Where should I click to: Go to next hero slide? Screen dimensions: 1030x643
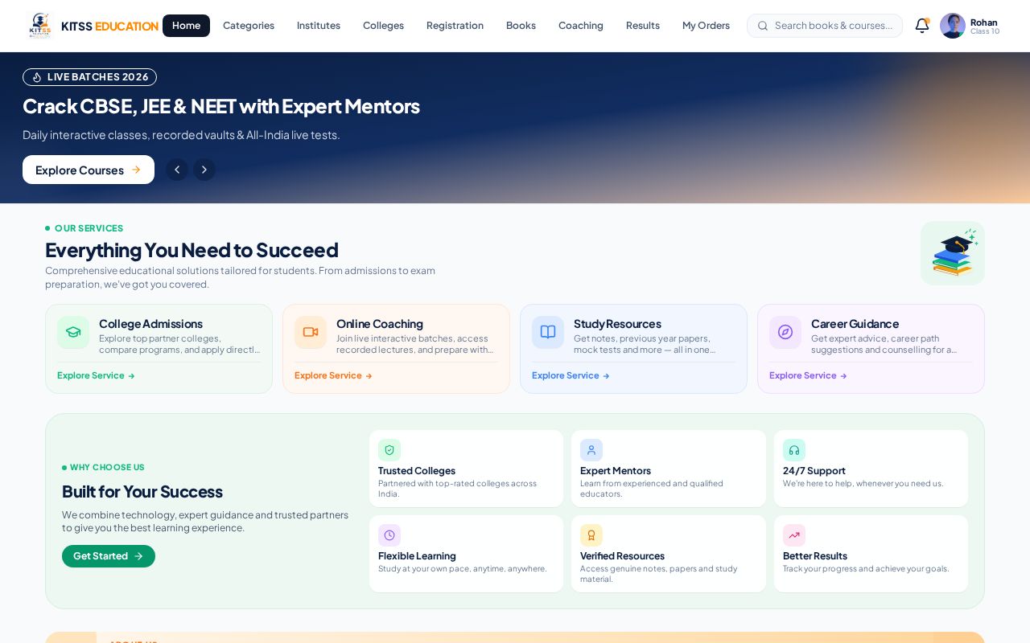204,170
